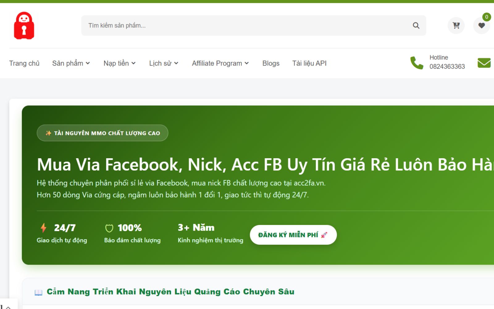The width and height of the screenshot is (494, 309).
Task: Click hotline number 0824363363
Action: [447, 66]
